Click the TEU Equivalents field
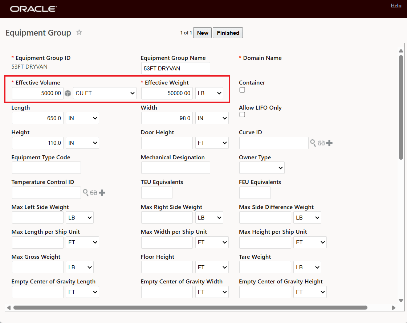Screen dimensions: 407x323 (x=157, y=193)
